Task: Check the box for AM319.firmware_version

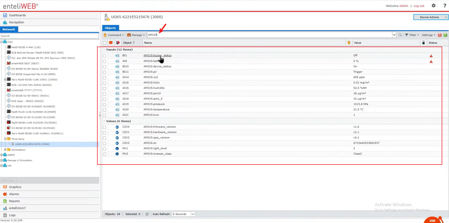Action: (104, 127)
